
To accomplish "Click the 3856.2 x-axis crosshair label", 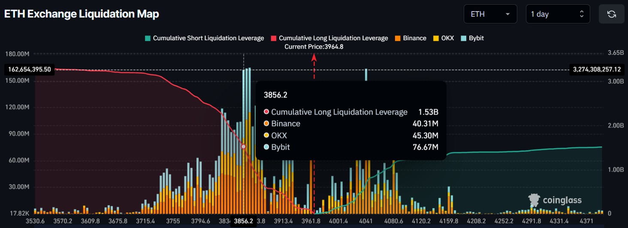I will (x=243, y=222).
